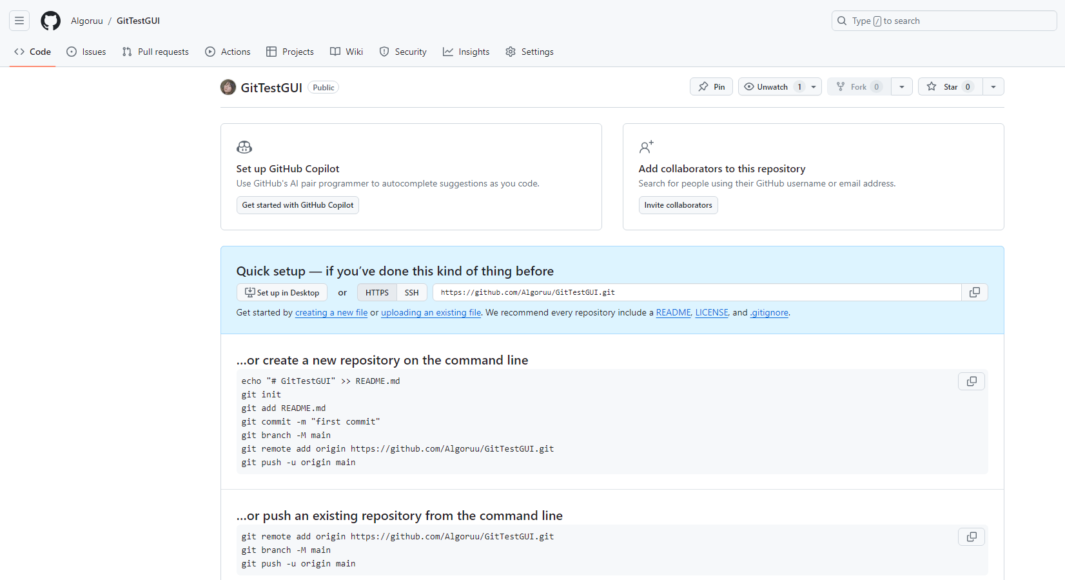Switch to the Pull requests tab

tap(155, 52)
